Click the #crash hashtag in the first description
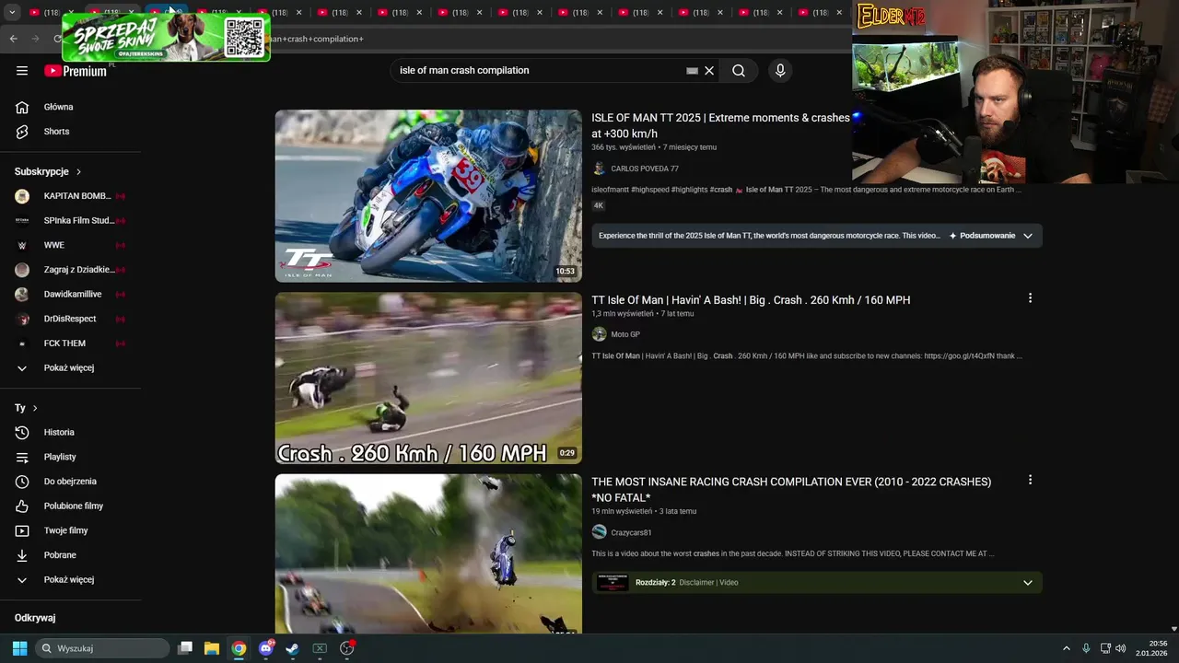This screenshot has height=663, width=1179. pyautogui.click(x=721, y=190)
